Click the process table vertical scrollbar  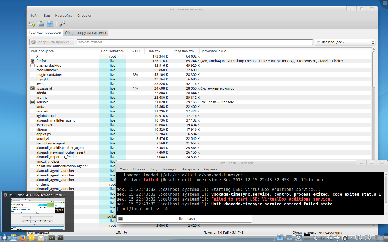point(373,69)
